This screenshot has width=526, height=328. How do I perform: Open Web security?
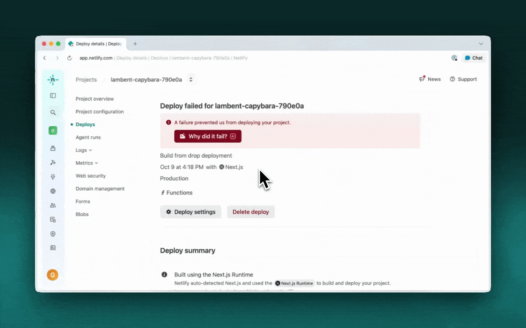point(91,175)
